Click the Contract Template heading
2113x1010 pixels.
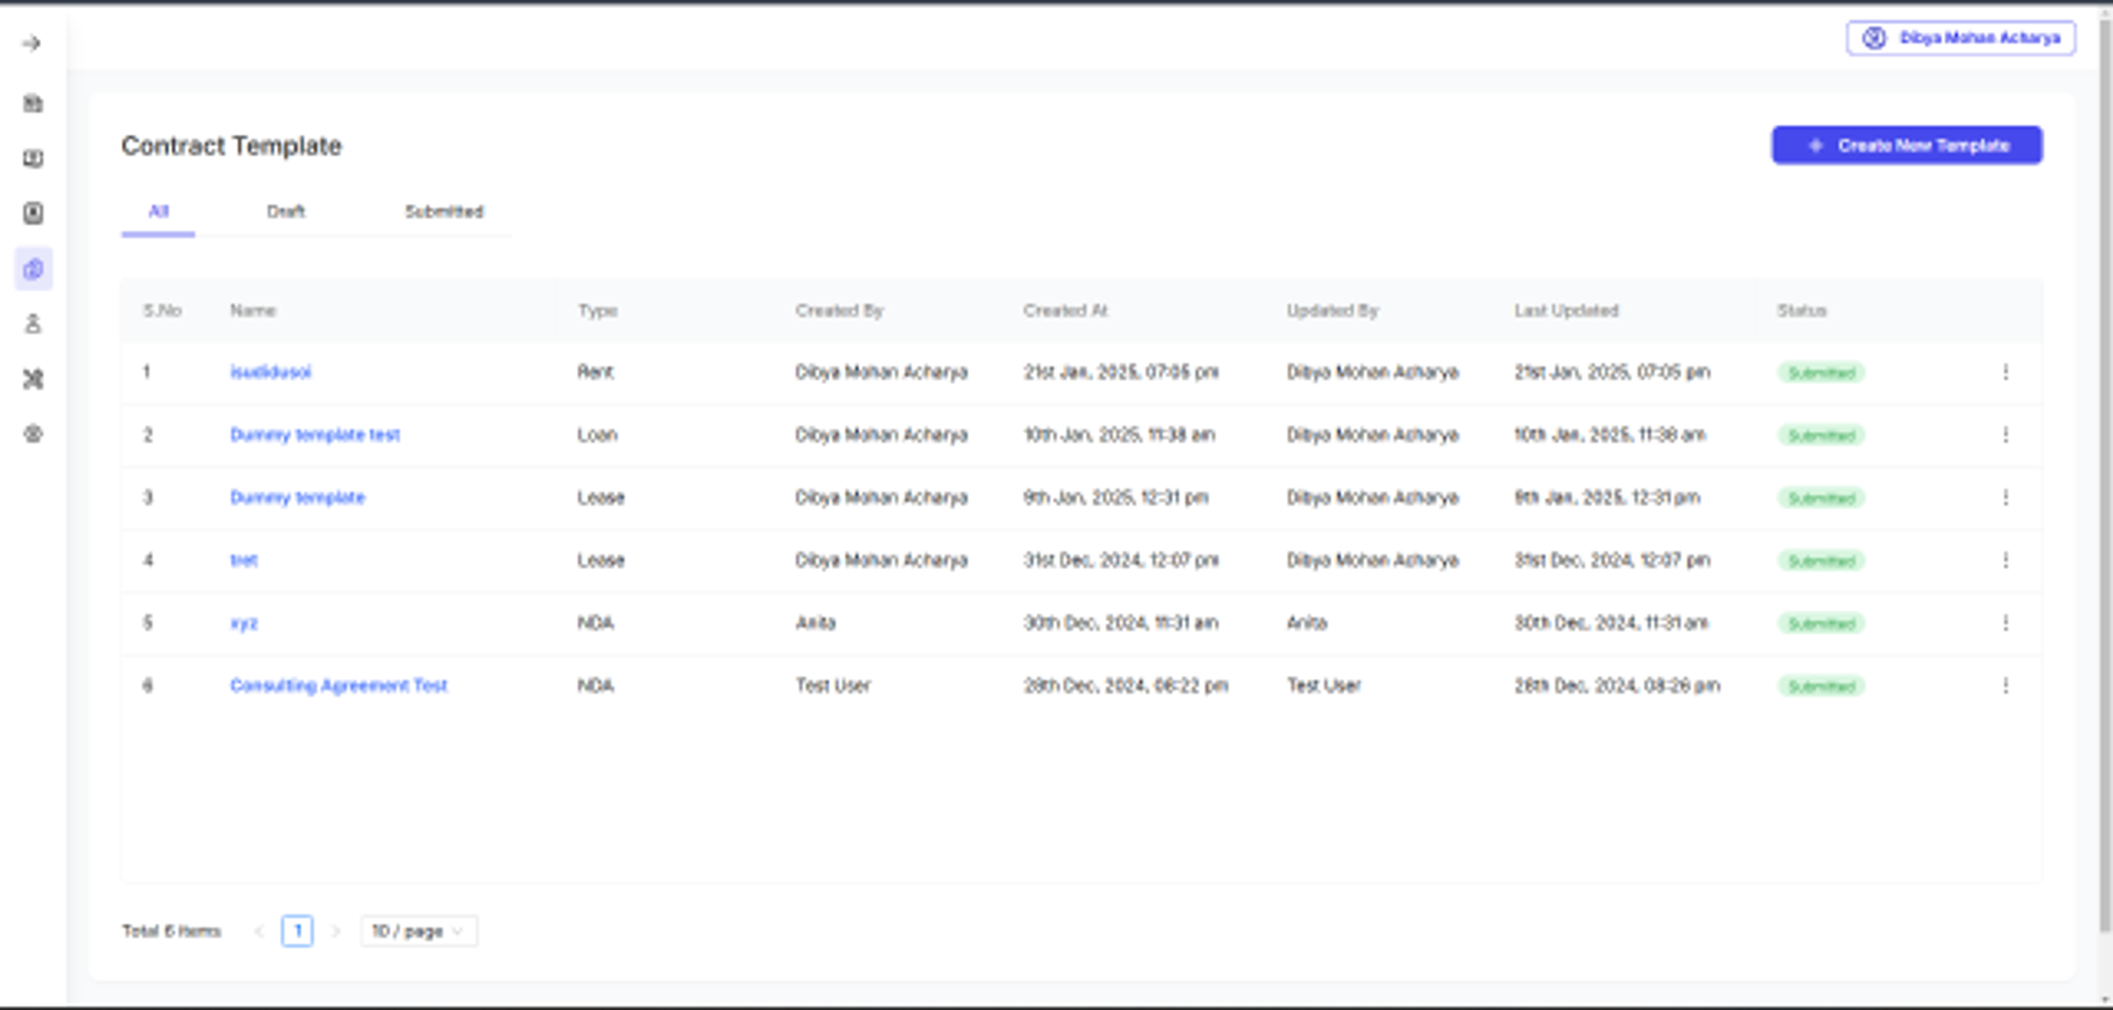(231, 146)
